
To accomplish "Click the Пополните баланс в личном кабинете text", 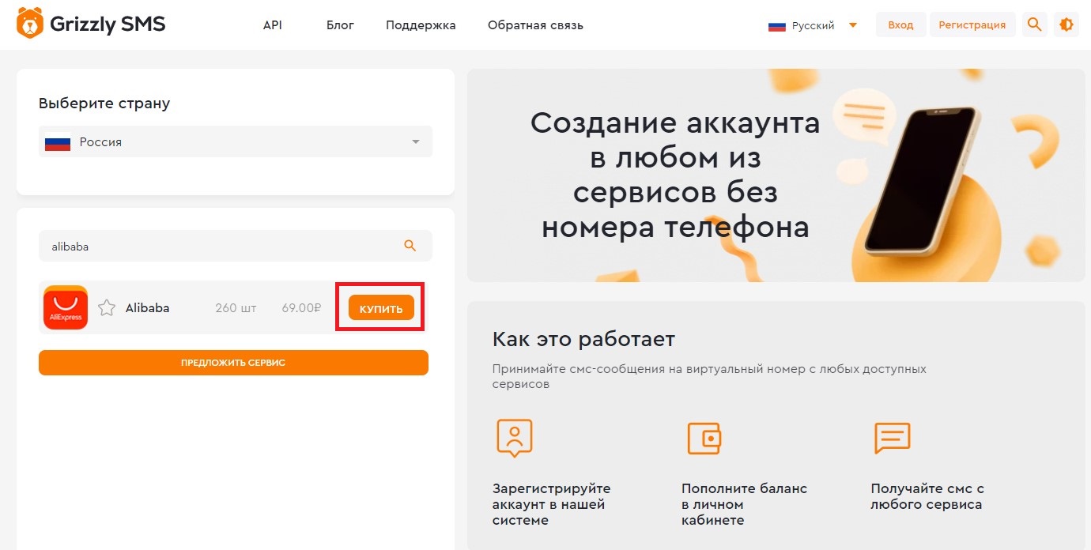I will (744, 504).
